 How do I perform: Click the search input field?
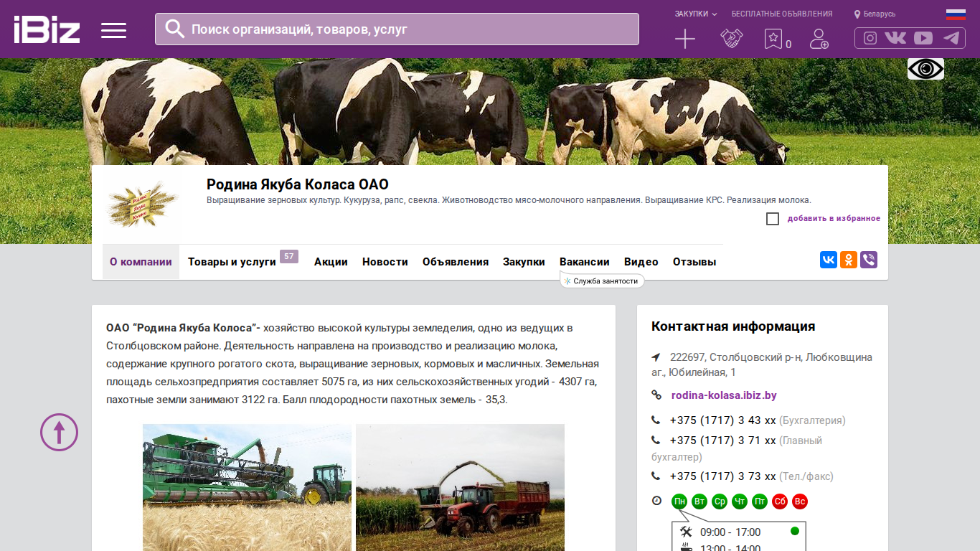click(397, 29)
